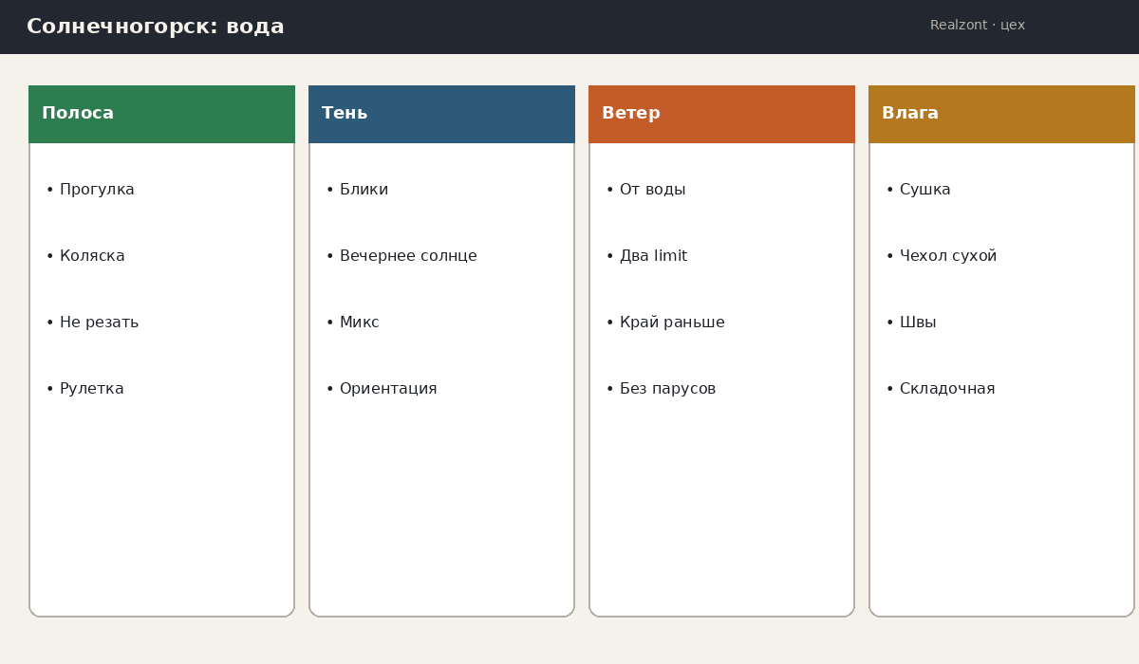Click the title "Солнечногорск: вода"
Viewport: 1139px width, 664px height.
tap(156, 27)
